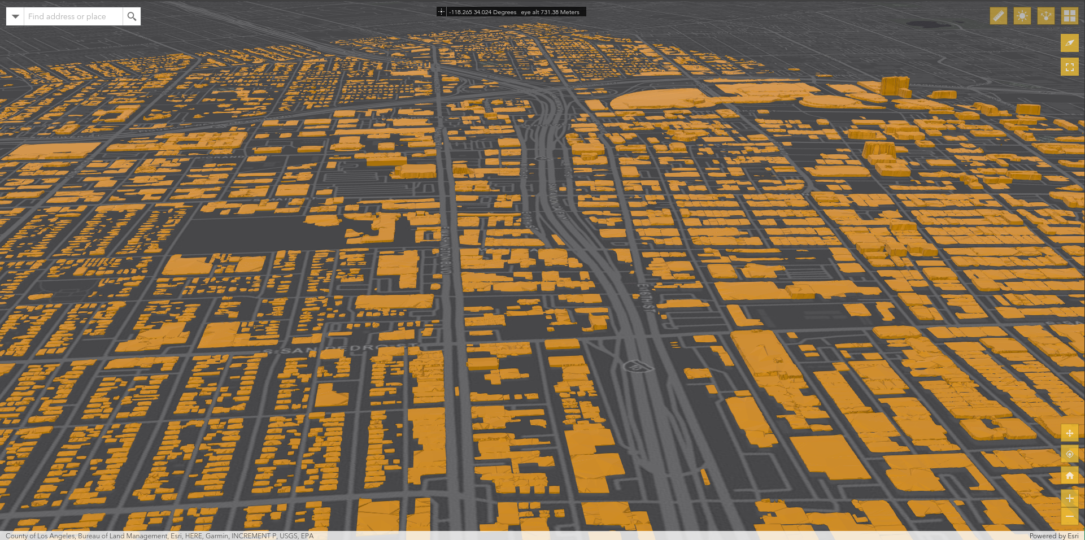The image size is (1085, 540).
Task: Expand the search source dropdown arrow
Action: point(15,16)
